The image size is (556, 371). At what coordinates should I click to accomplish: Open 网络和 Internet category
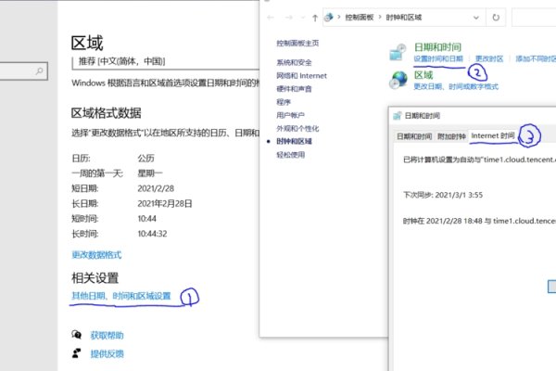301,76
